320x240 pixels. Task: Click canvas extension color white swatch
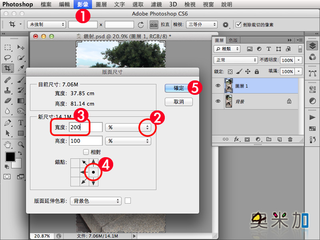click(128, 201)
